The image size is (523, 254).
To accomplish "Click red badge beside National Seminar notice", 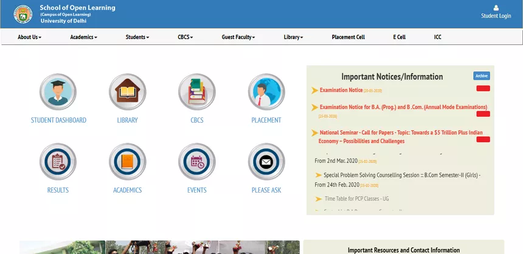I will (483, 139).
